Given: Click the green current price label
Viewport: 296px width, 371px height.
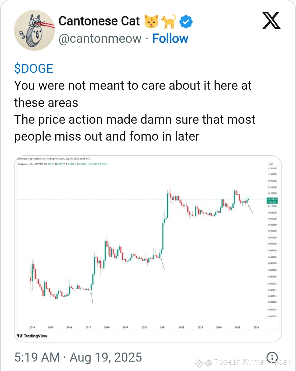Looking at the screenshot, I should pos(272,201).
